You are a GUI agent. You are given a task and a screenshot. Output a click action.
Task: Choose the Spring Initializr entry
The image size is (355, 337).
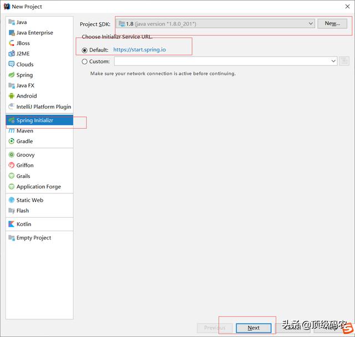pyautogui.click(x=39, y=120)
